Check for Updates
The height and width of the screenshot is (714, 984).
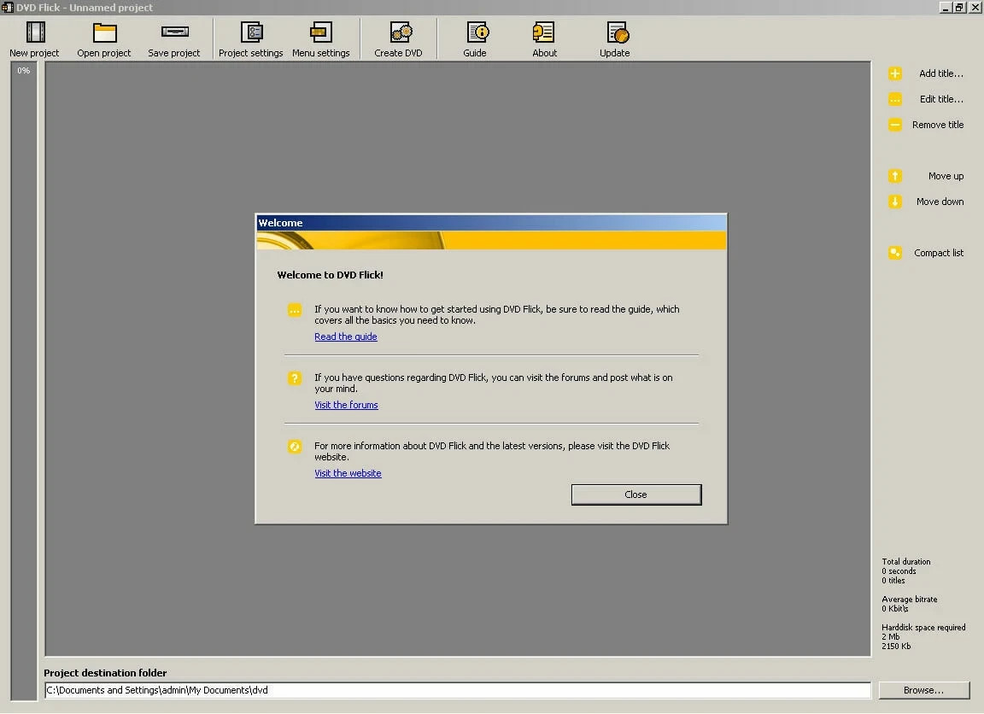614,38
